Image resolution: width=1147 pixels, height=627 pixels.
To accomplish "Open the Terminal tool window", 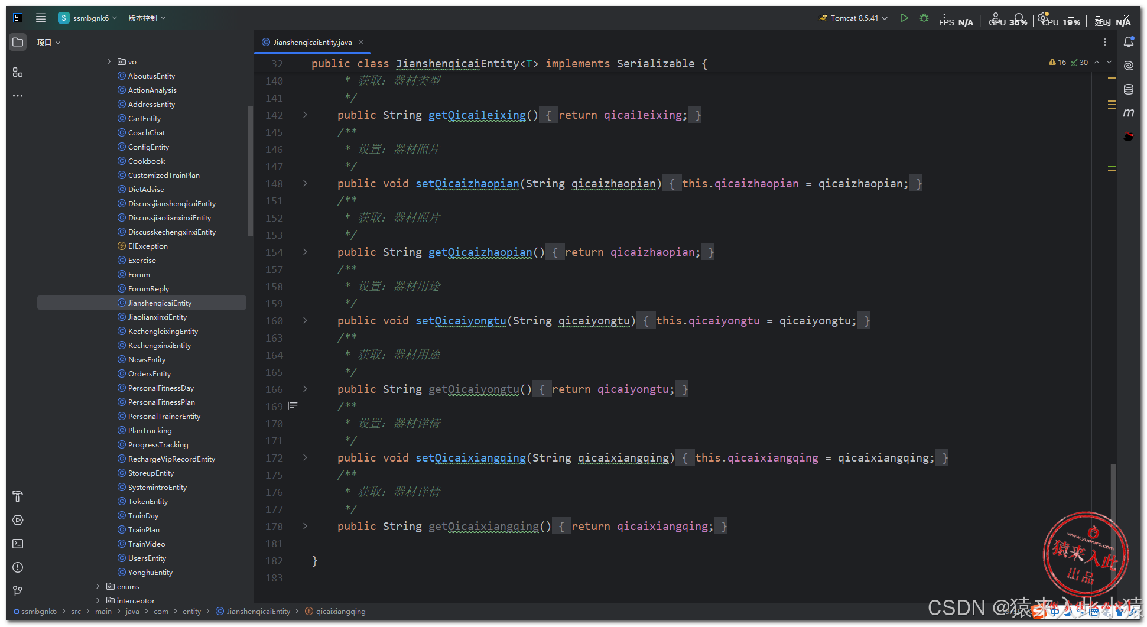I will pos(18,544).
